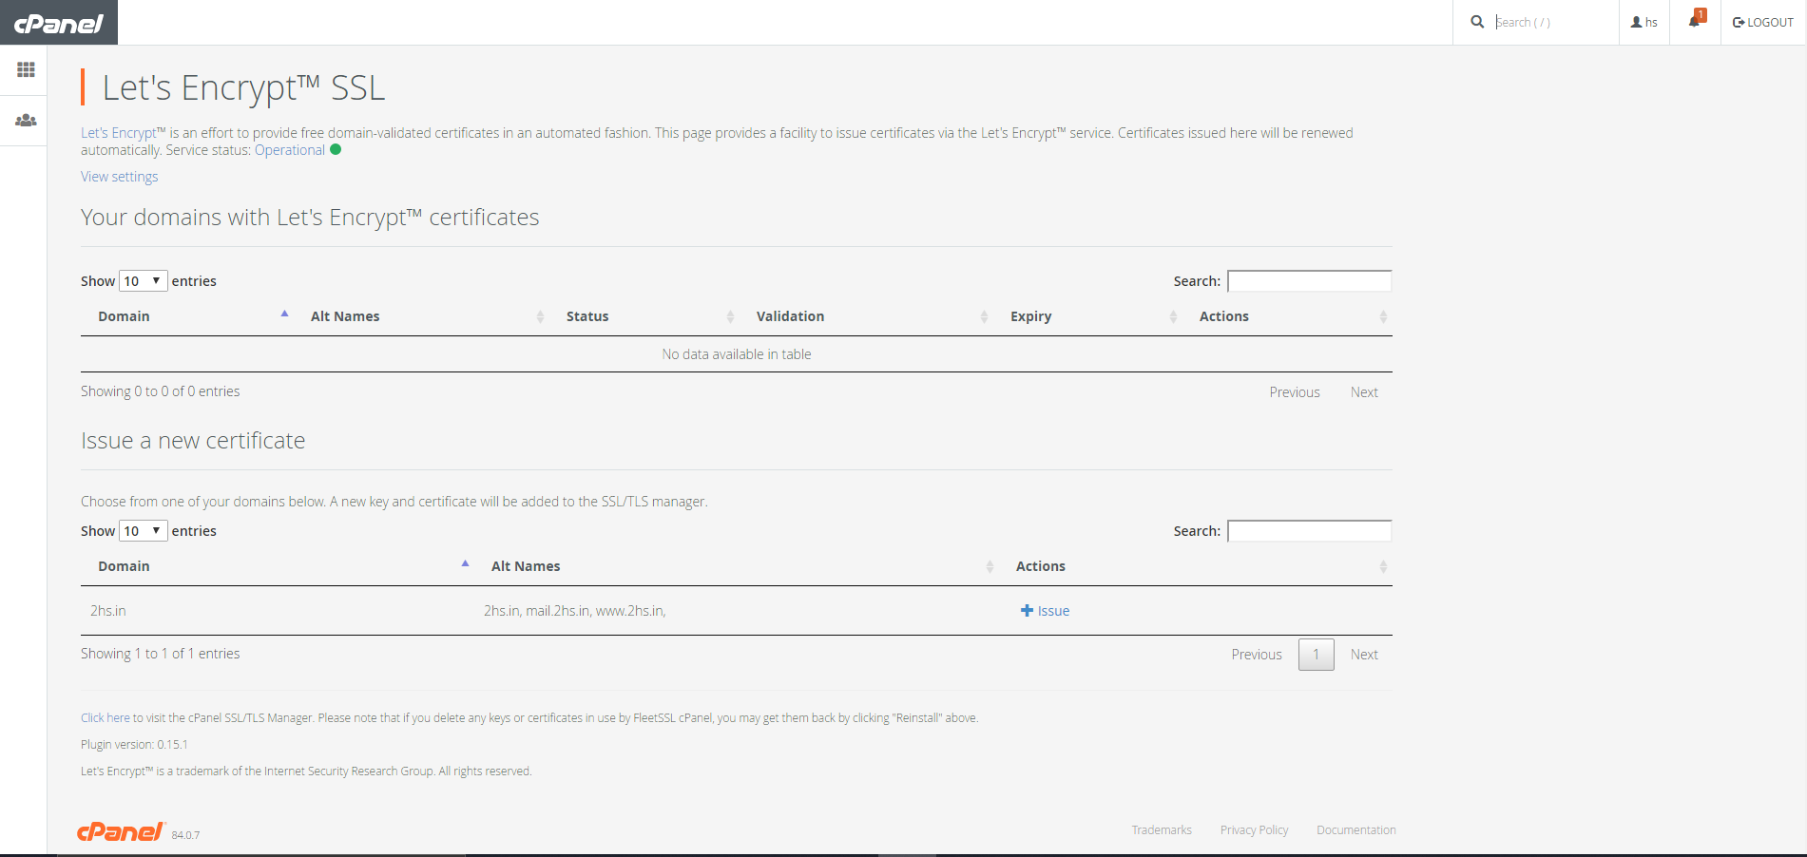Open the user manager people icon

26,121
